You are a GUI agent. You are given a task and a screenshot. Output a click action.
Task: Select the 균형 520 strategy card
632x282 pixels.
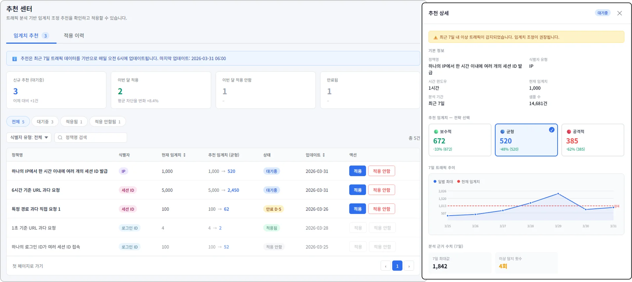point(526,140)
